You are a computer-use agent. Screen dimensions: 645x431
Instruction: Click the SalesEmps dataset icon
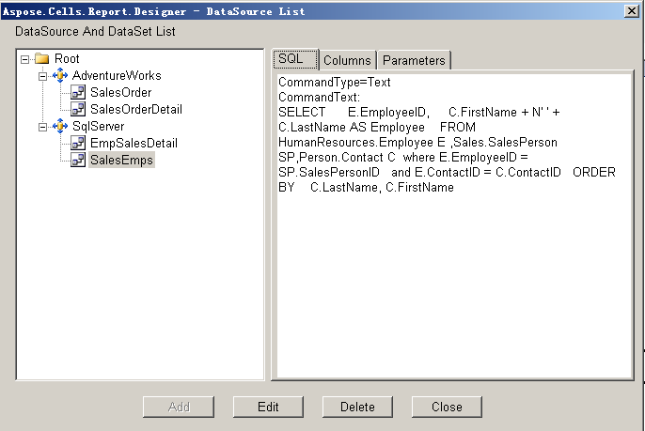(x=78, y=160)
